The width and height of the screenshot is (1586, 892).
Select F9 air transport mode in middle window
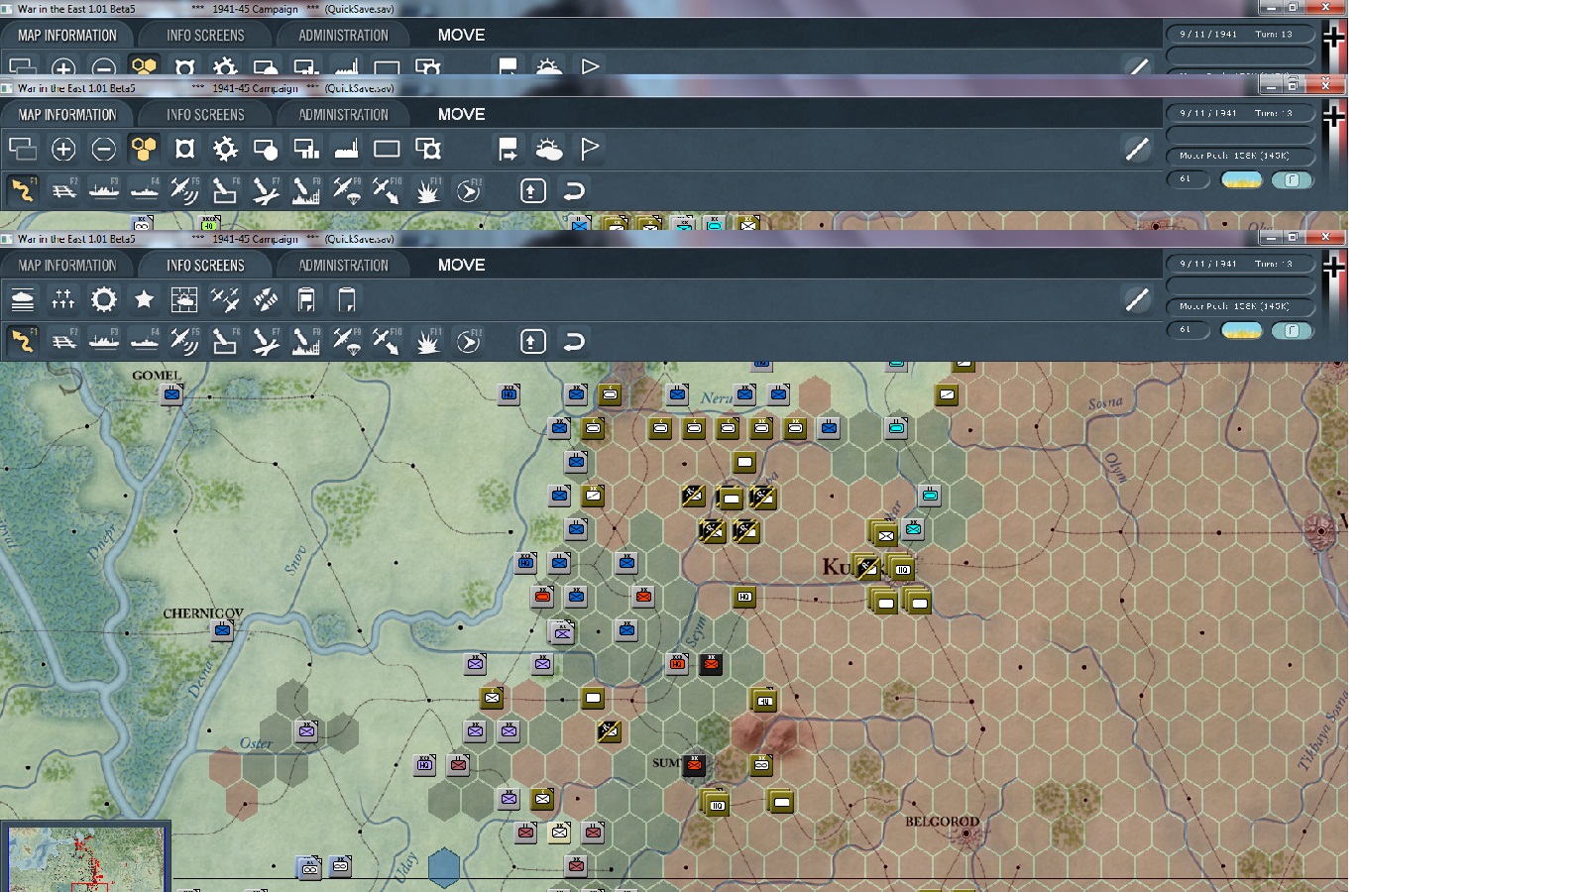(x=347, y=190)
